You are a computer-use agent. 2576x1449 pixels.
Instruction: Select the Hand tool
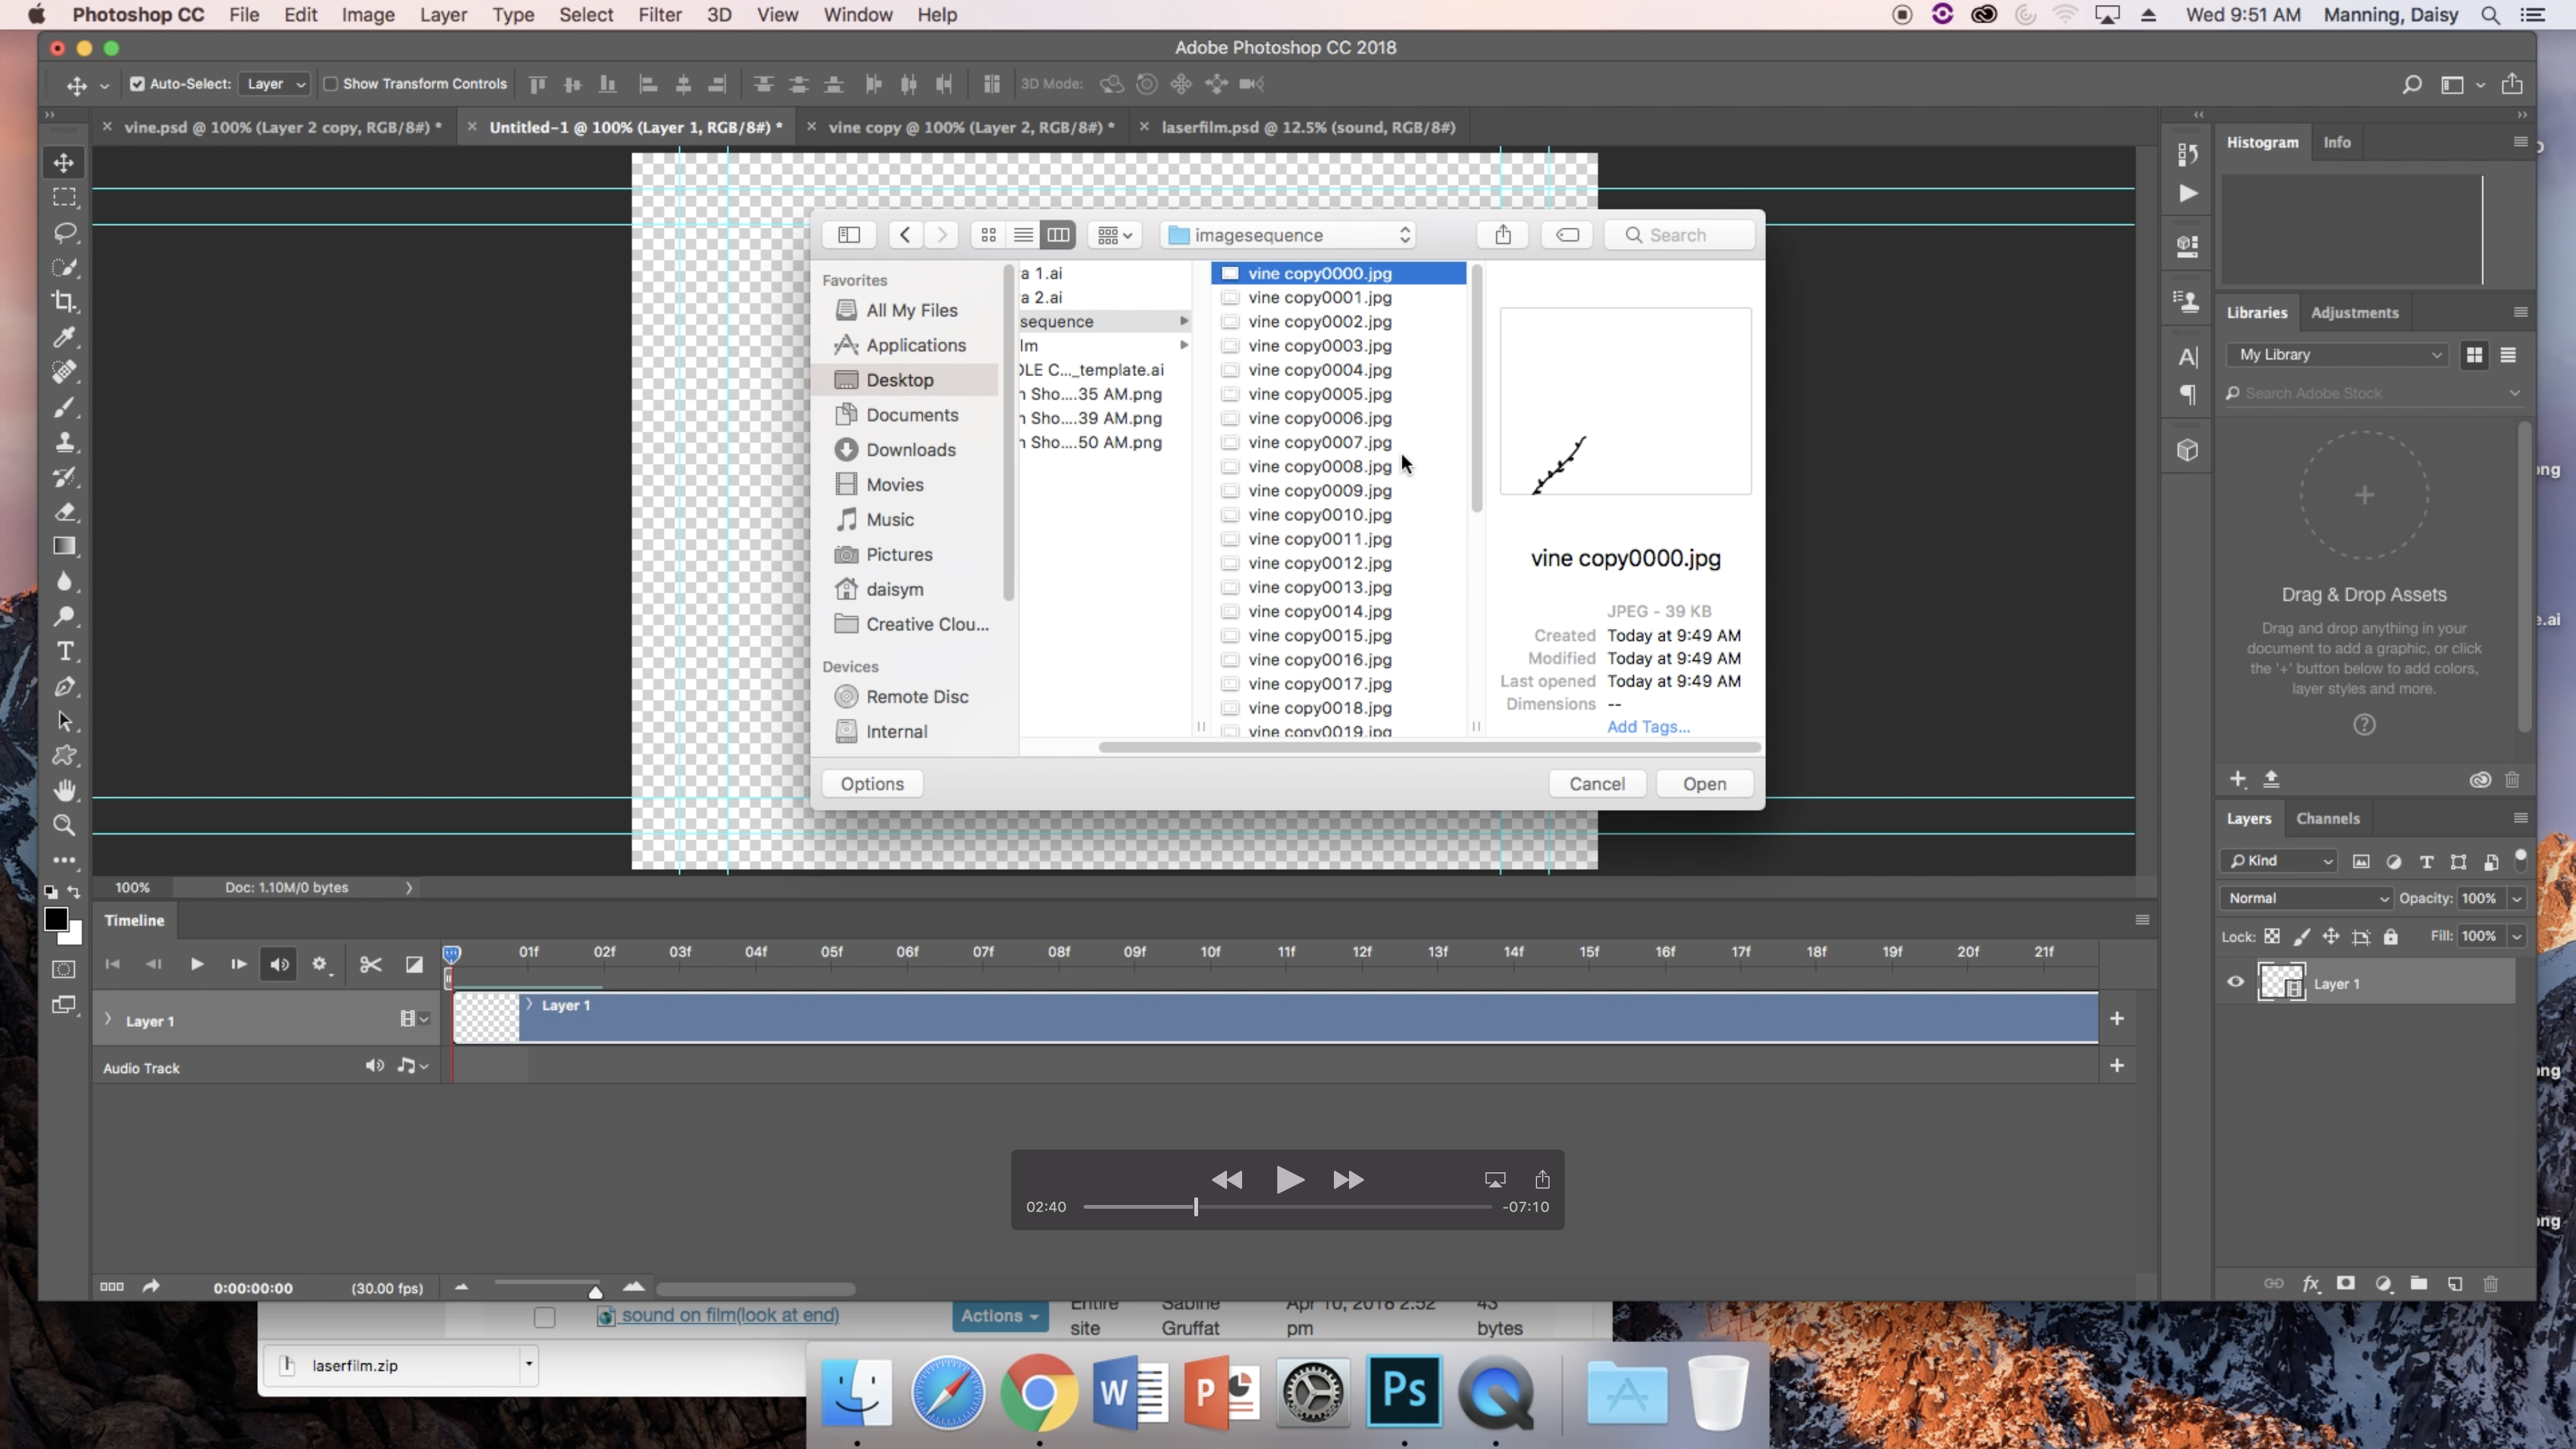(64, 791)
